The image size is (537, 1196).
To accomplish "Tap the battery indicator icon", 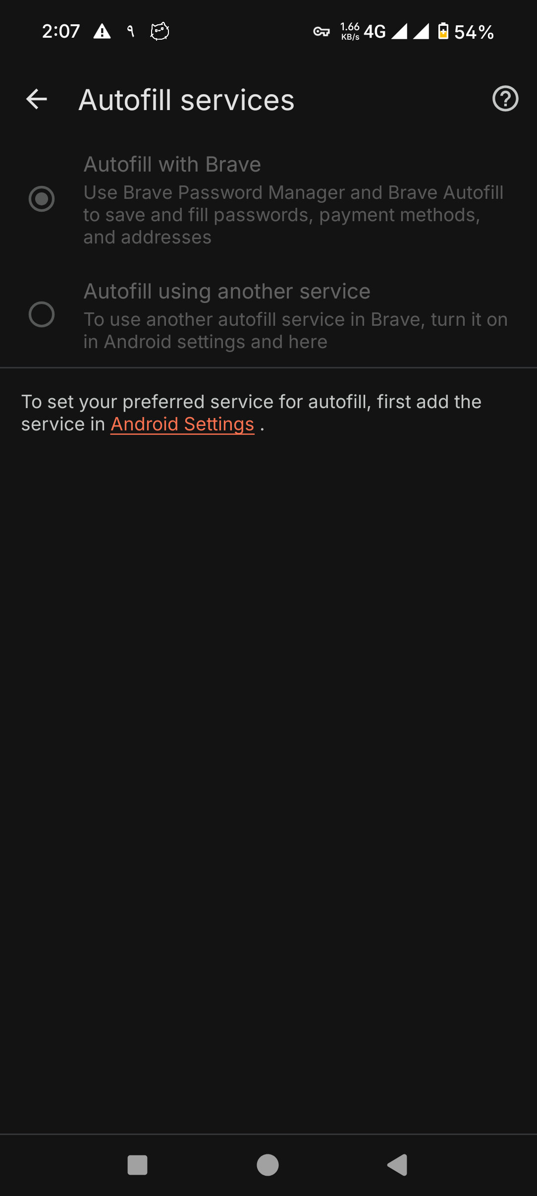I will pyautogui.click(x=443, y=31).
